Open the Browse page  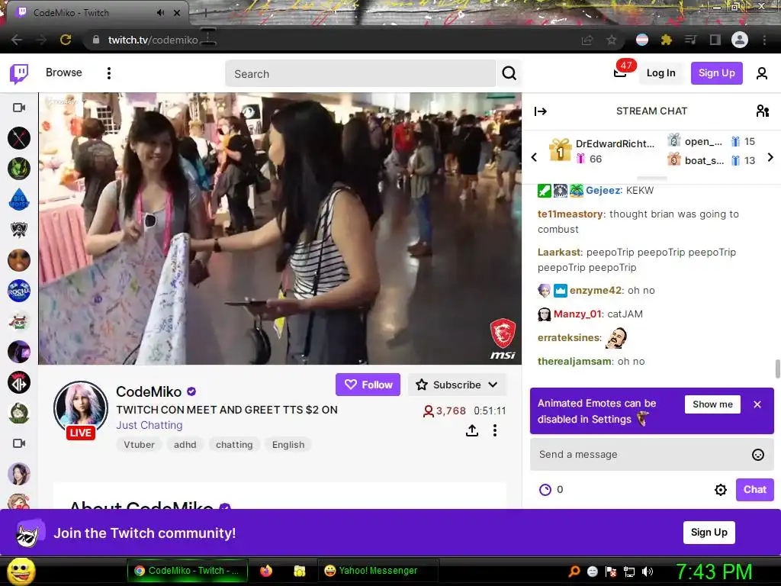tap(64, 72)
